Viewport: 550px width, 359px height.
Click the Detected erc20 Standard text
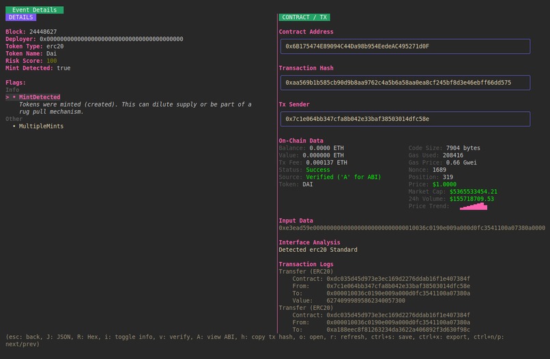coord(318,250)
